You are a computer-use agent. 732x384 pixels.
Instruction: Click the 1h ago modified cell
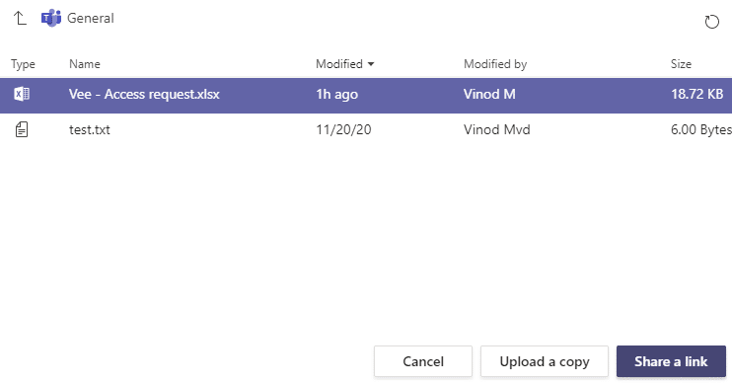tap(336, 95)
